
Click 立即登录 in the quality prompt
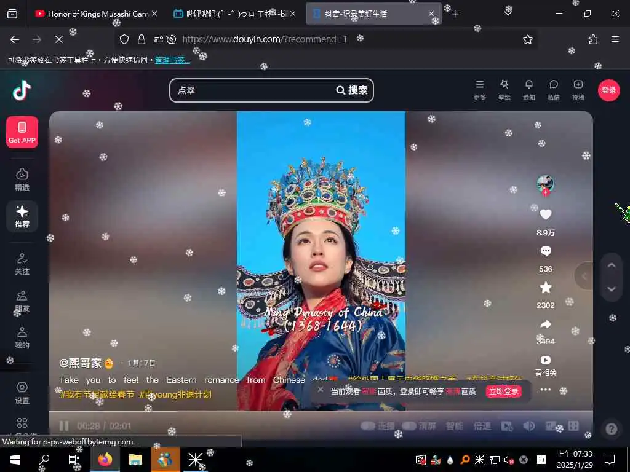pyautogui.click(x=504, y=391)
